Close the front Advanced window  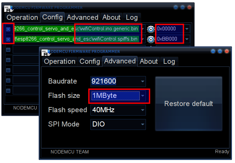(227, 51)
